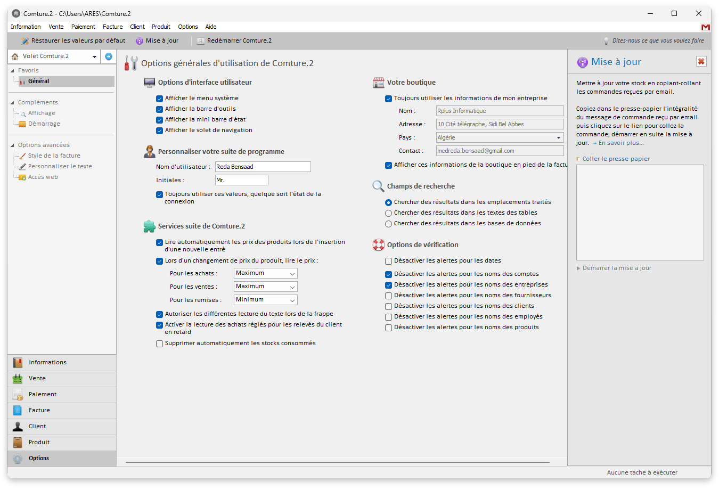719x490 pixels.
Task: Close the Mise à jour side panel
Action: 701,62
